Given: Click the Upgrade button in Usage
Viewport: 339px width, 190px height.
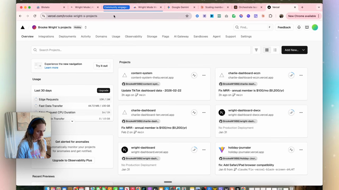Looking at the screenshot, I should coord(104,90).
